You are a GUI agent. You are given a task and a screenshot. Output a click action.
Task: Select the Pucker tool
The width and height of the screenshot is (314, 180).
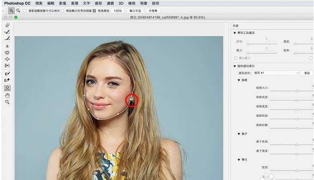point(8,52)
